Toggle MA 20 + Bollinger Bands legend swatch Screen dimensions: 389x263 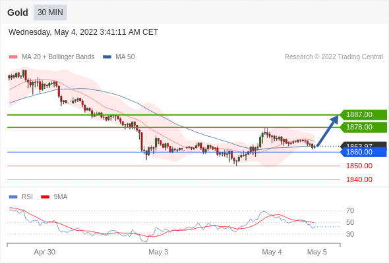point(13,57)
